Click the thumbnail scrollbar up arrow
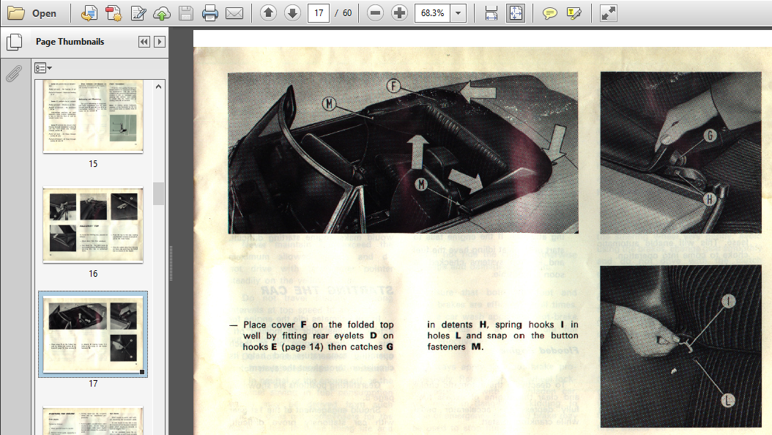 158,86
